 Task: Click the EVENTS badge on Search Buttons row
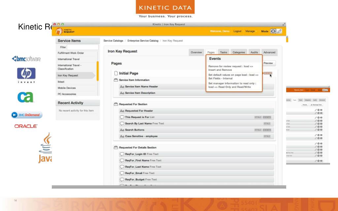click(267, 130)
